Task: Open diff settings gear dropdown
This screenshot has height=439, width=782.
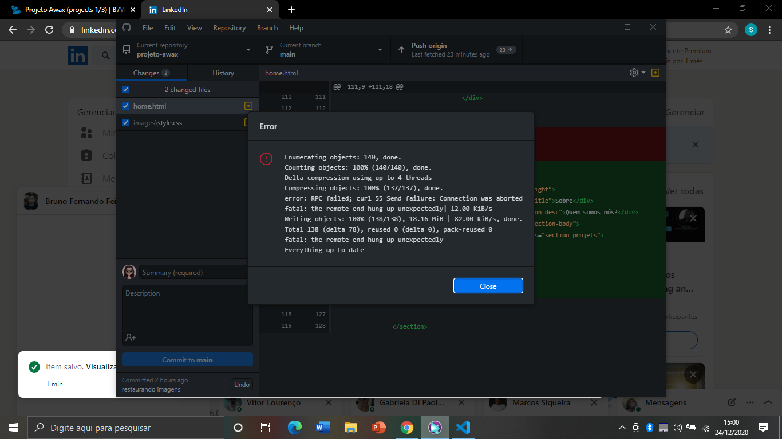Action: 637,73
